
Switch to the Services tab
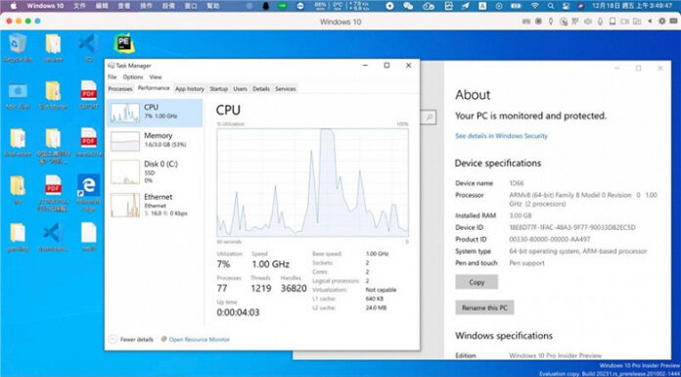(286, 89)
